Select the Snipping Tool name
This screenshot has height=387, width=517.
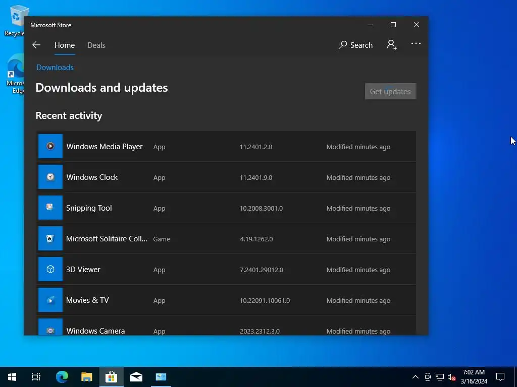pos(89,208)
